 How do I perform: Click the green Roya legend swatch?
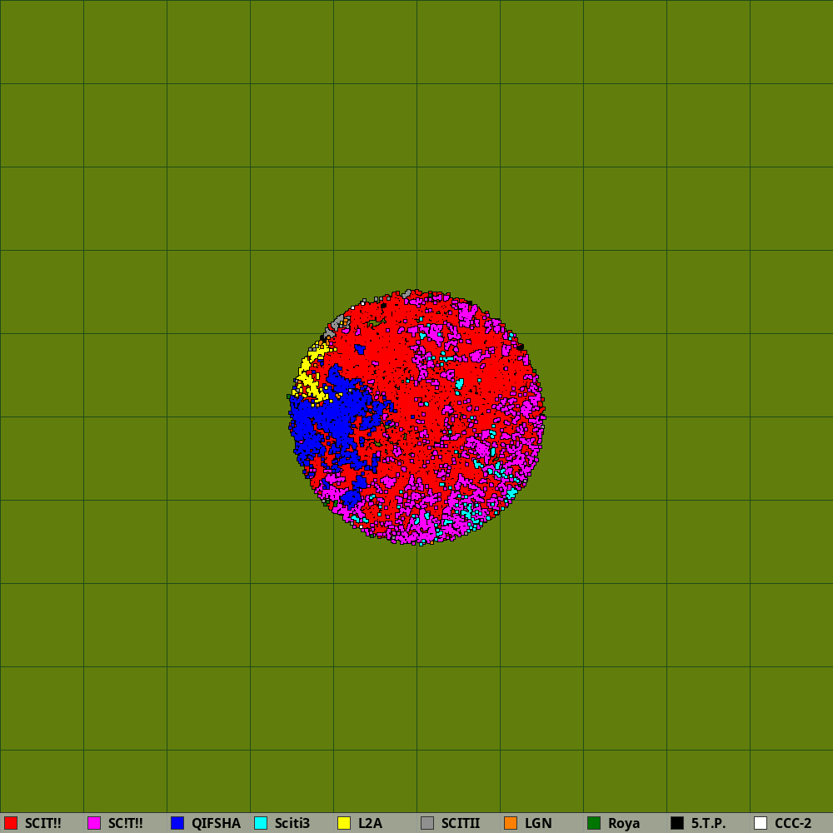(x=594, y=823)
